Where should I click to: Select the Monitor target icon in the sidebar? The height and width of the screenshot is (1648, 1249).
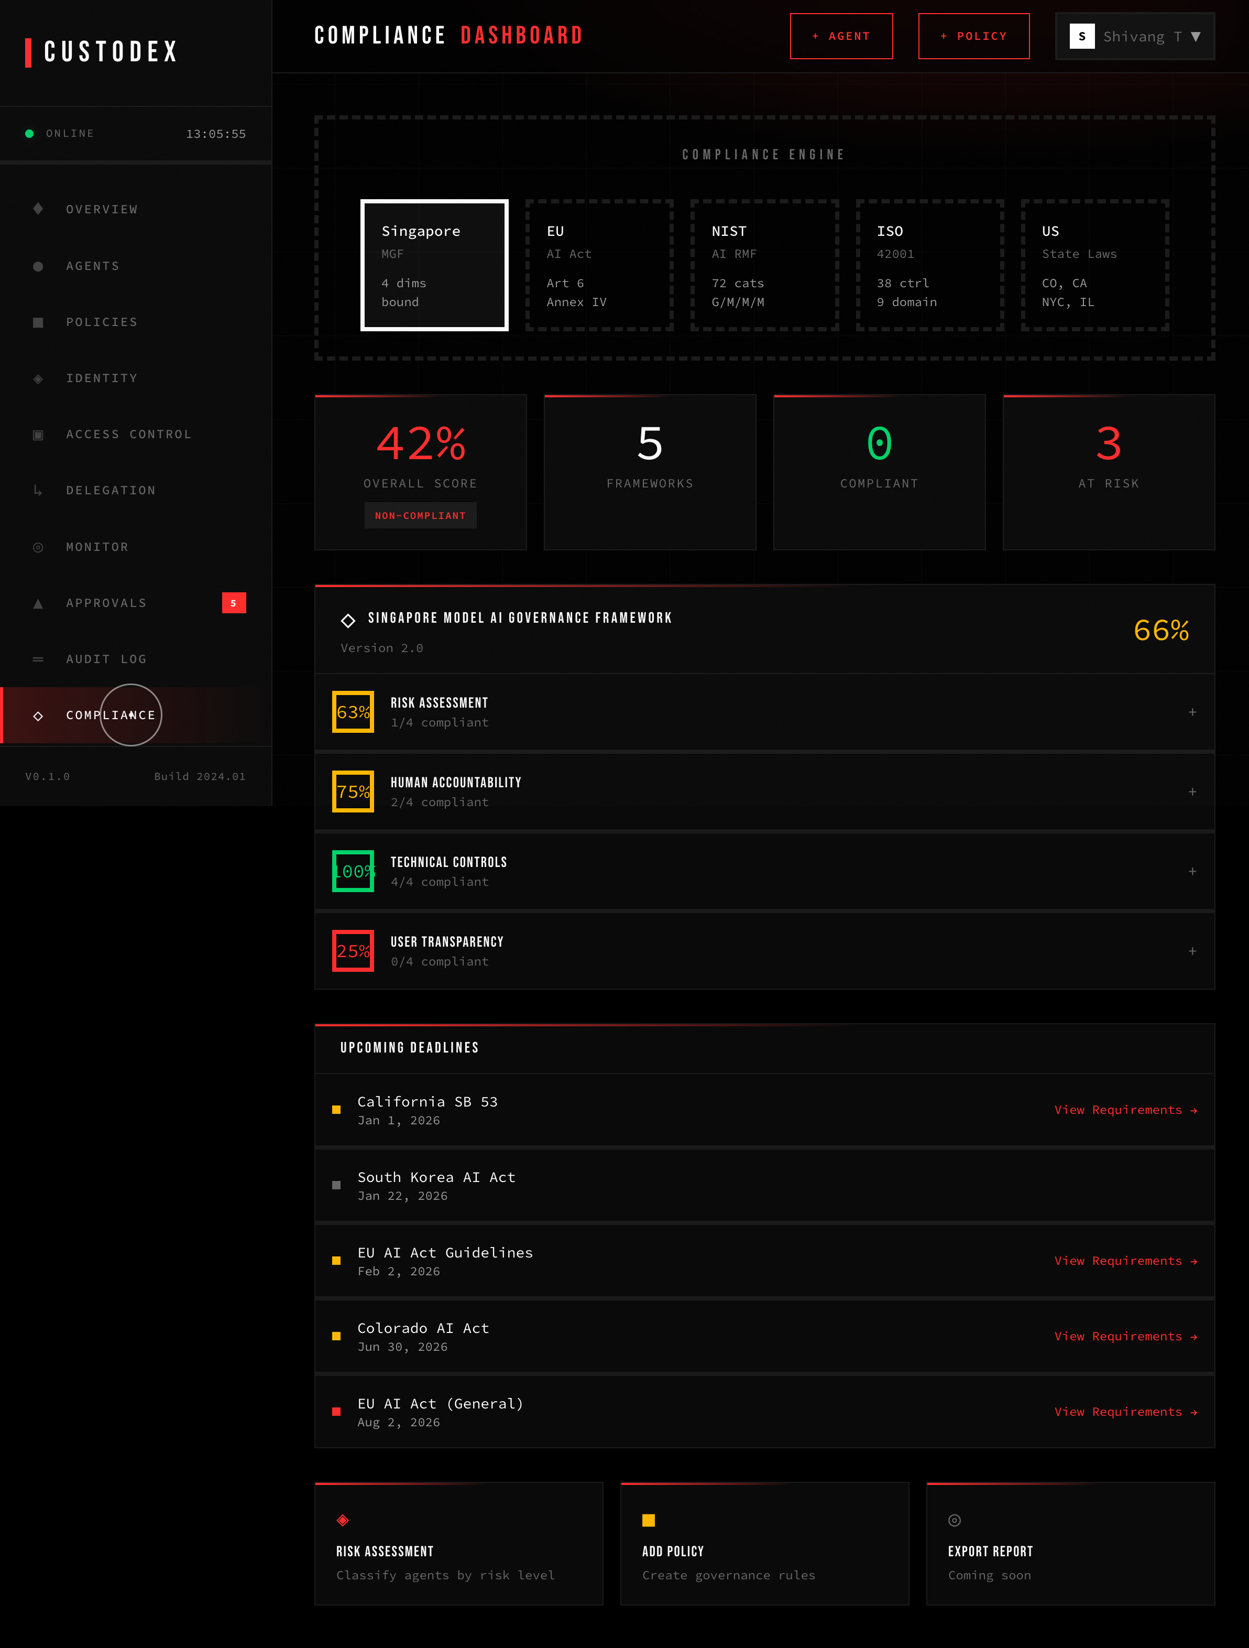click(x=37, y=546)
